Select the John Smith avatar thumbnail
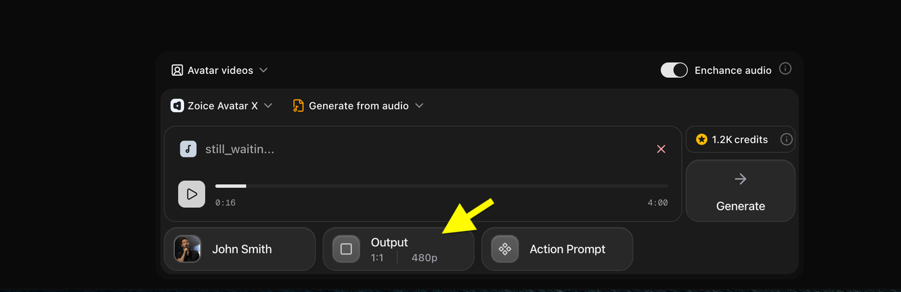Image resolution: width=901 pixels, height=292 pixels. point(187,249)
